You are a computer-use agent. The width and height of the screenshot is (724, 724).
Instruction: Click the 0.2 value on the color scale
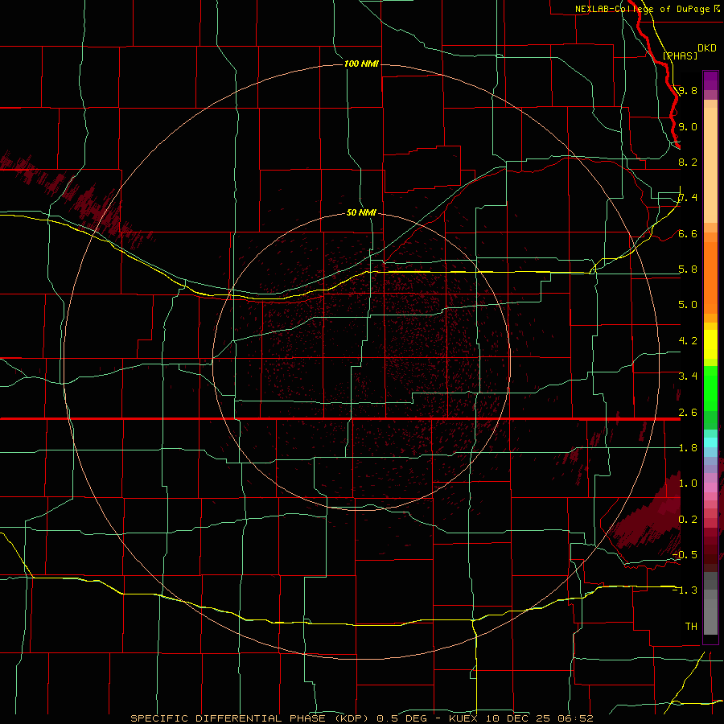pyautogui.click(x=688, y=520)
